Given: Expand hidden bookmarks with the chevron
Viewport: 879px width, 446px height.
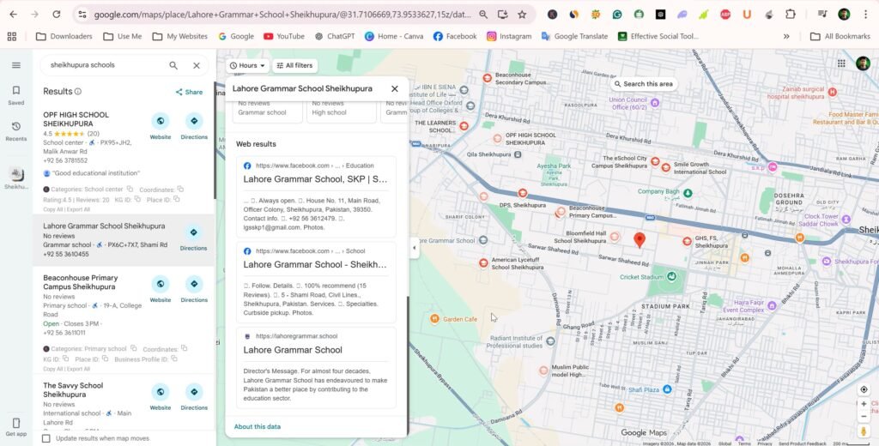Looking at the screenshot, I should 786,36.
